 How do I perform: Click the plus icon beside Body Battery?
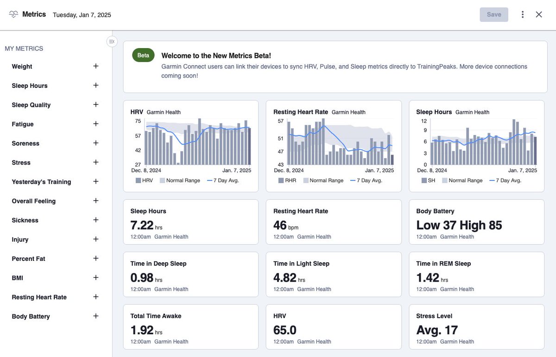tap(95, 316)
